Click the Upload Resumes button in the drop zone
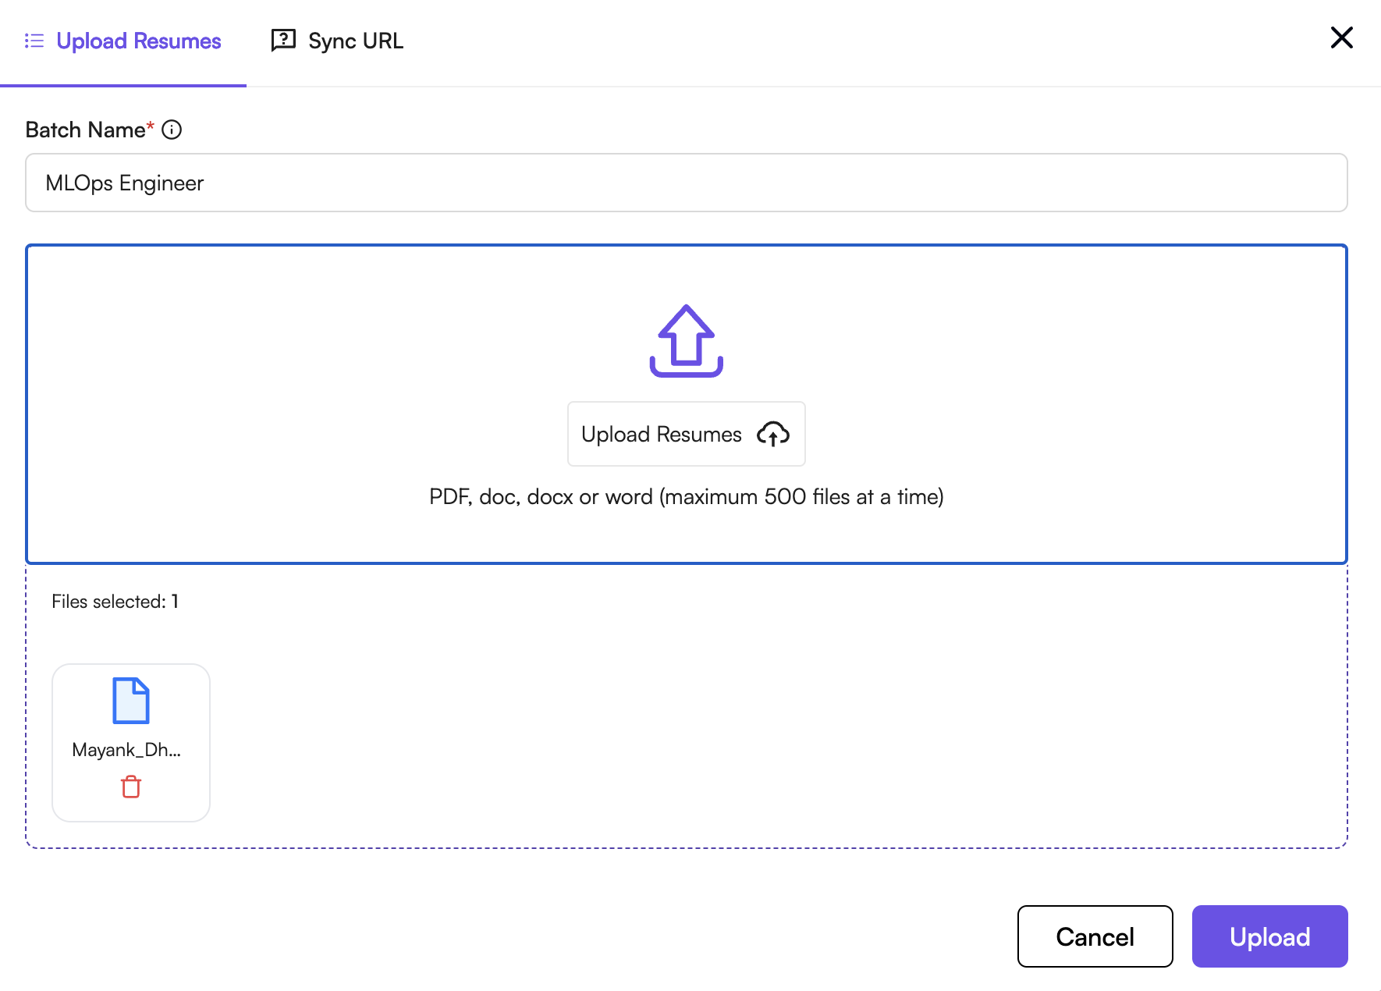The height and width of the screenshot is (991, 1381). pos(686,434)
